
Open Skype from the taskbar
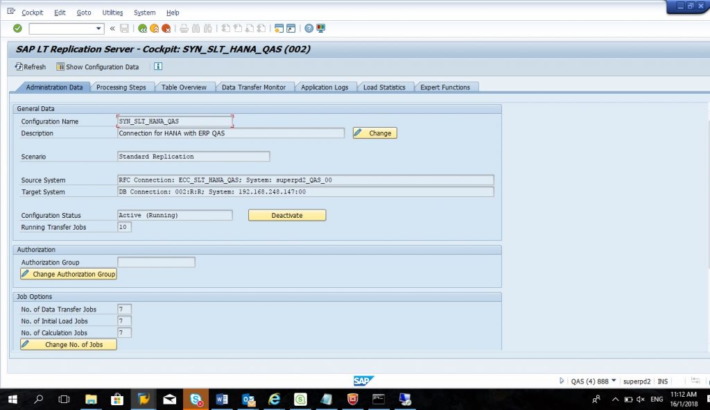pos(196,399)
